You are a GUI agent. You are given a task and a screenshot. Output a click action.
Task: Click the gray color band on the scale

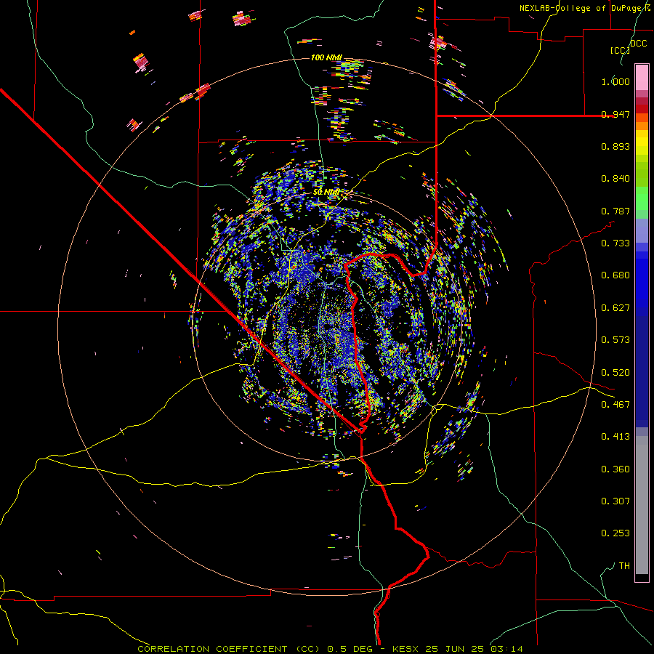(x=642, y=505)
